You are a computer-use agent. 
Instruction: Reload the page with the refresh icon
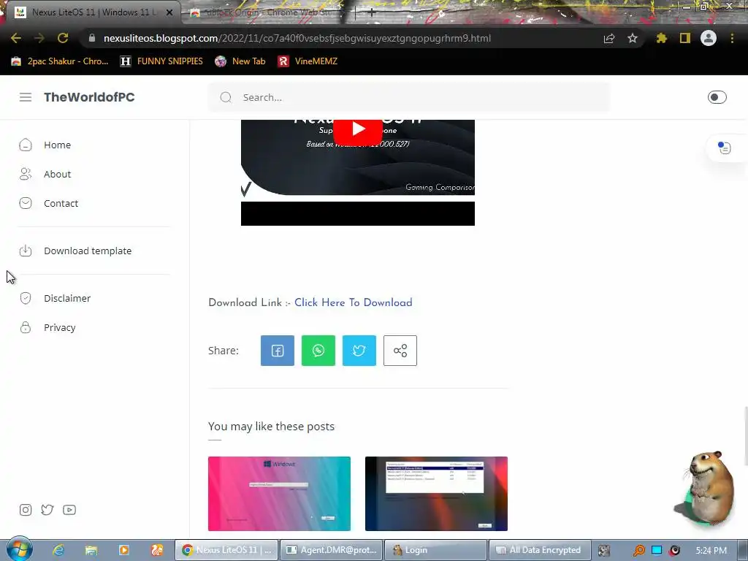tap(63, 38)
